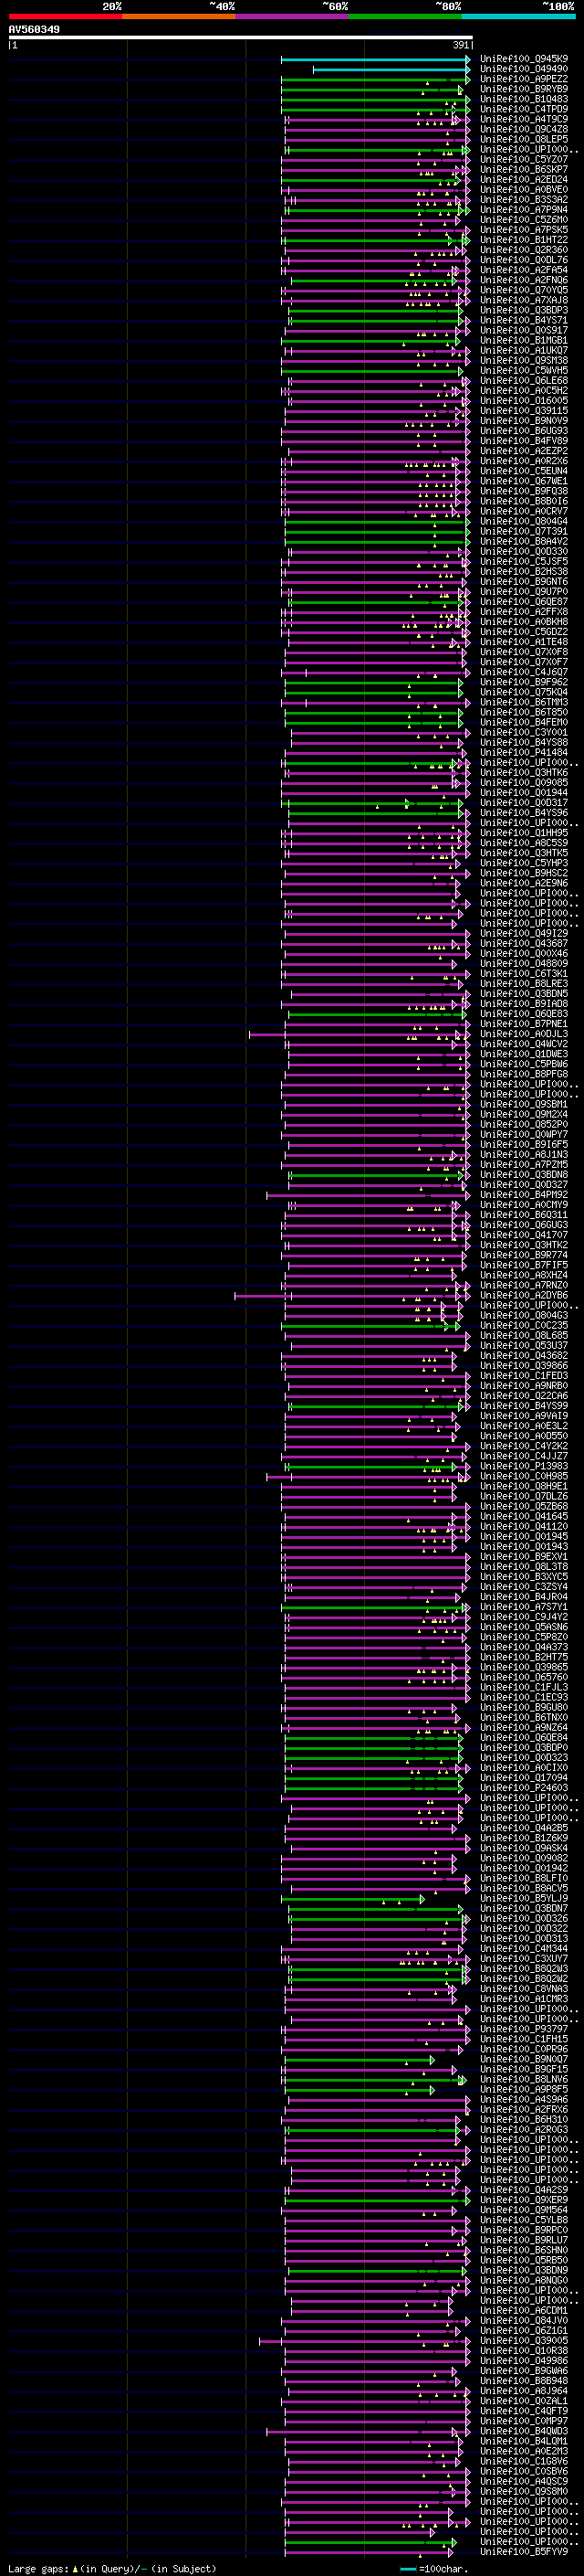
Task: Select hit label UniRef100_A4T9C9
Action: [x=524, y=119]
